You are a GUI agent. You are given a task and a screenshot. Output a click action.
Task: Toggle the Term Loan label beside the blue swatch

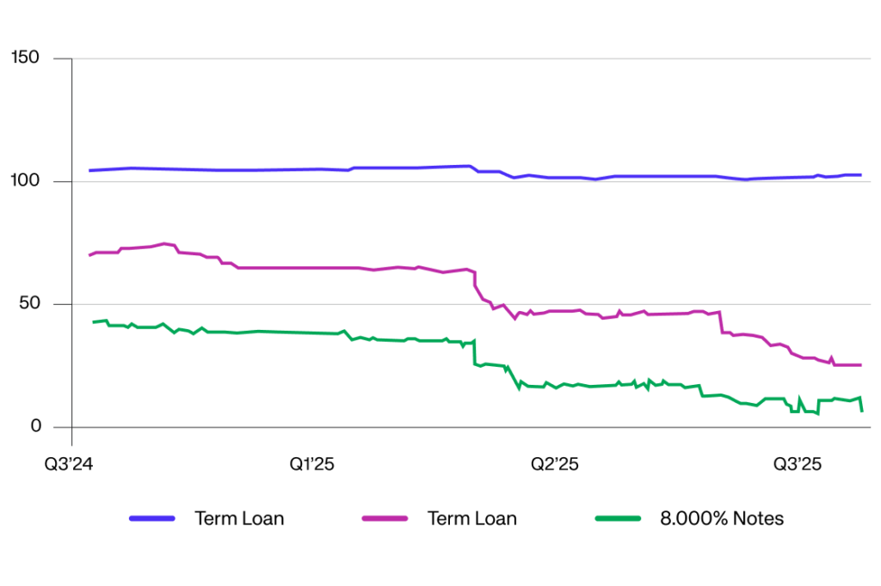239,518
